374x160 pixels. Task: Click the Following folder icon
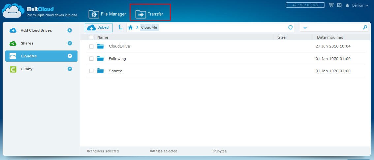(x=100, y=58)
